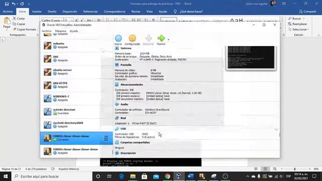Switch to Word Correspondencia tab
The image size is (322, 181).
pyautogui.click(x=115, y=12)
